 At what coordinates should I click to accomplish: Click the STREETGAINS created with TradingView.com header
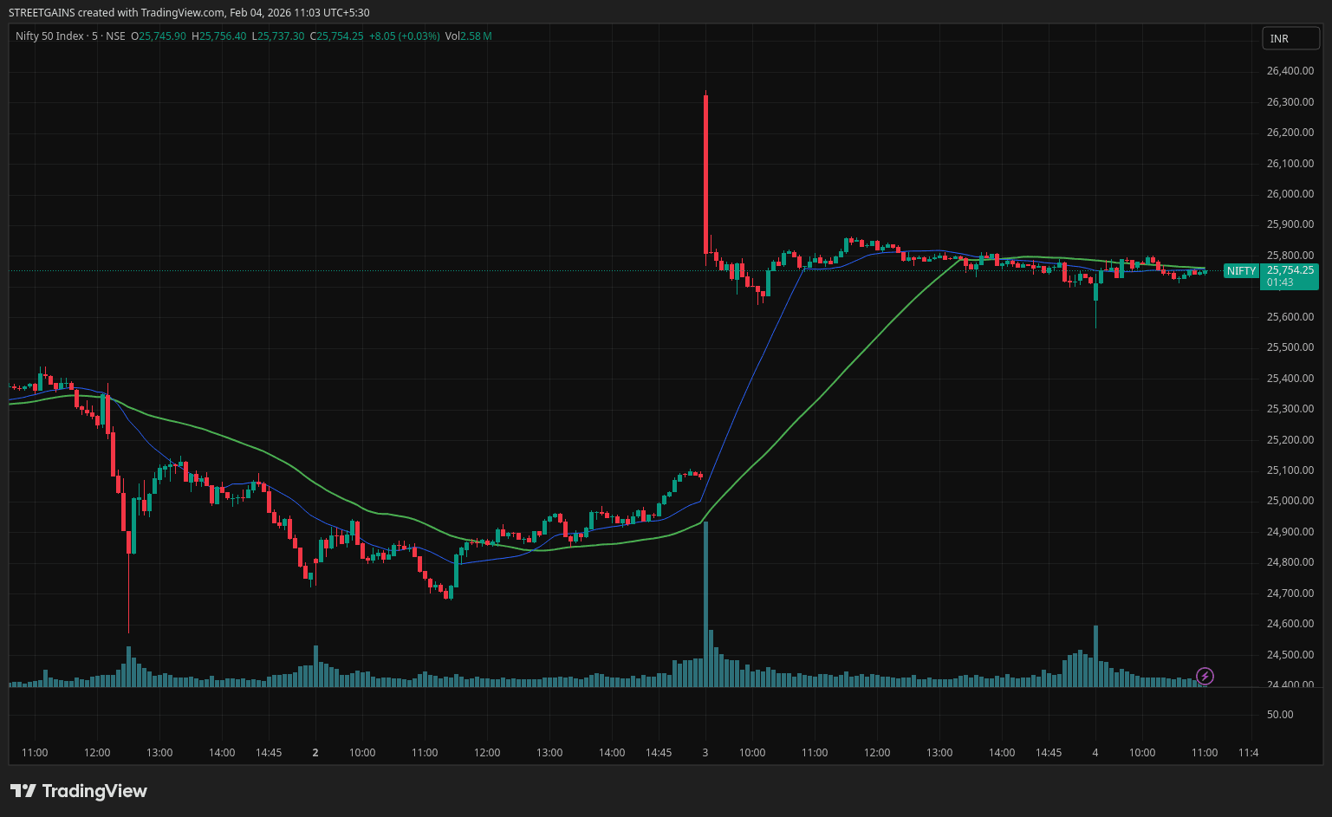189,13
